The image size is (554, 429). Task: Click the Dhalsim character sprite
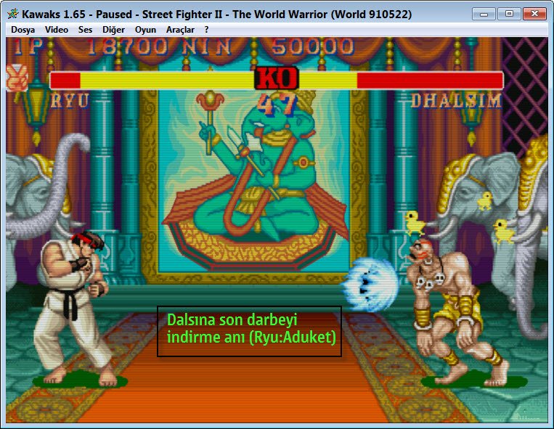[459, 313]
